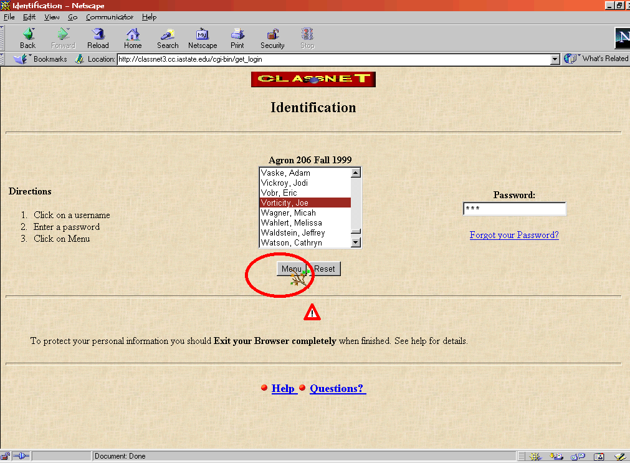630x463 pixels.
Task: Print the page using Print icon
Action: click(237, 37)
